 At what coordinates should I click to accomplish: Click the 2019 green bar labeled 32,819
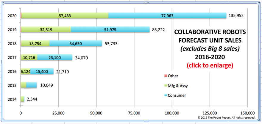point(46,29)
